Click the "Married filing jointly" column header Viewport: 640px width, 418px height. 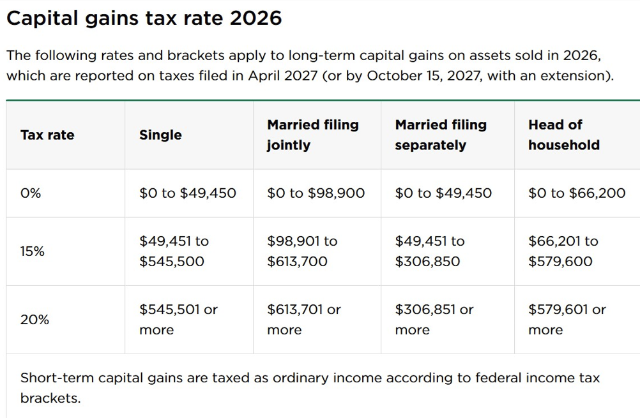(x=313, y=135)
